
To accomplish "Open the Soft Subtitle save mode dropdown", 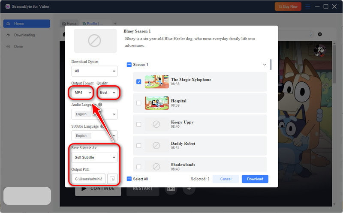I will point(94,157).
